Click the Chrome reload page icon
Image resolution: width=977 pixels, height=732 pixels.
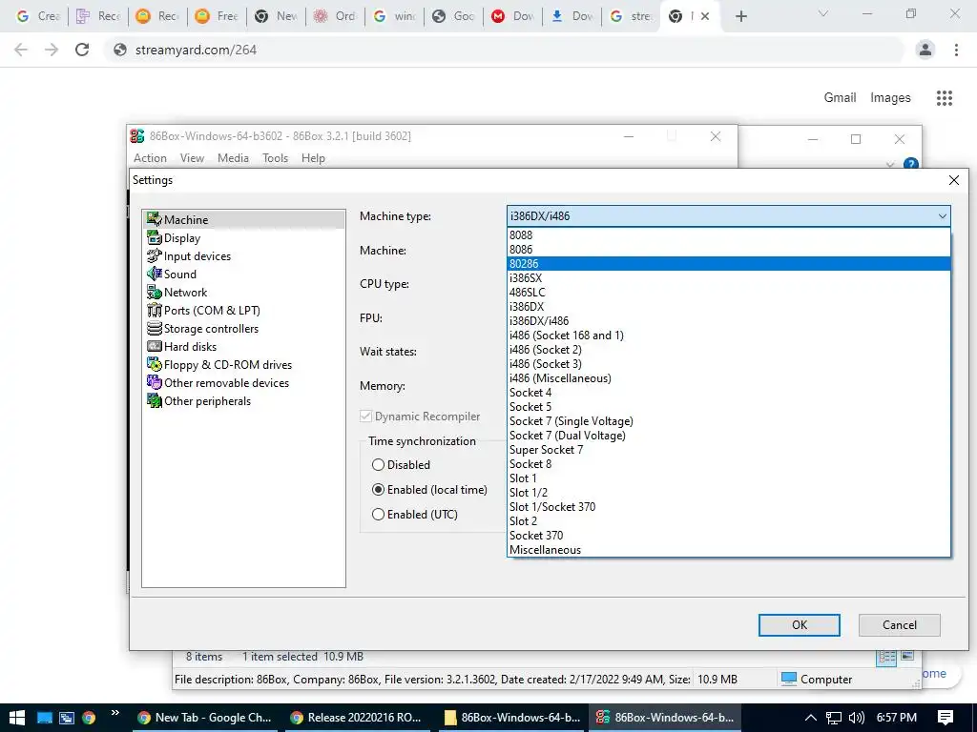coord(82,50)
